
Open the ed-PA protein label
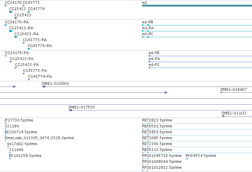coord(154,59)
